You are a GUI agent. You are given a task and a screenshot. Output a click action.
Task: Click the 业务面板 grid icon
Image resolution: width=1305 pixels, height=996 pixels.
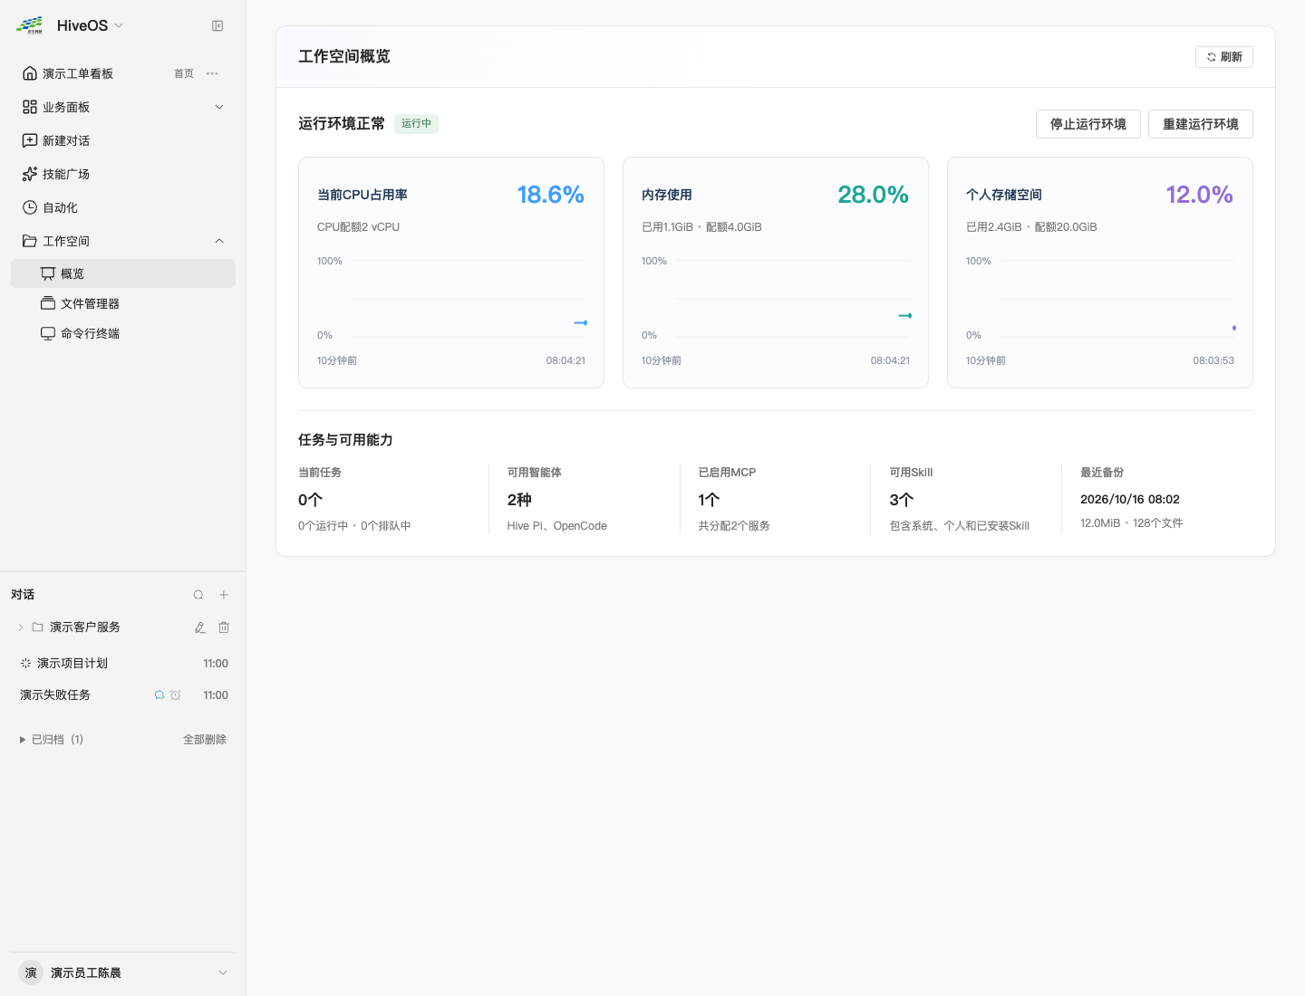click(x=30, y=107)
